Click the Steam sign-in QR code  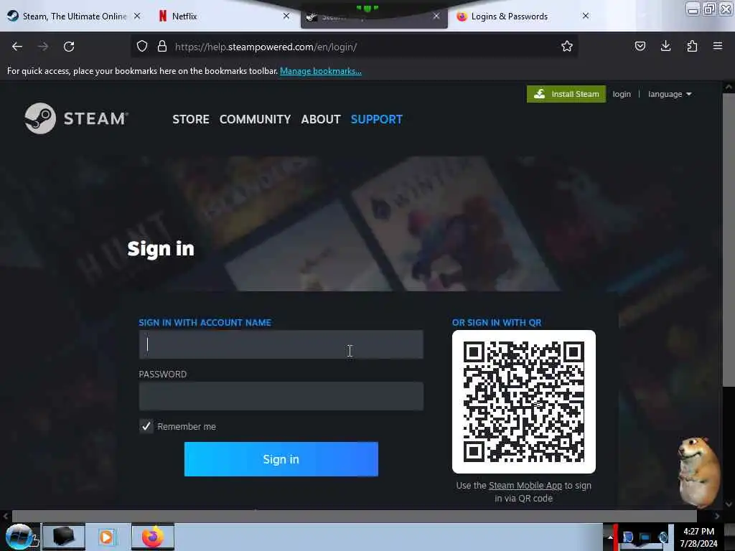(523, 402)
